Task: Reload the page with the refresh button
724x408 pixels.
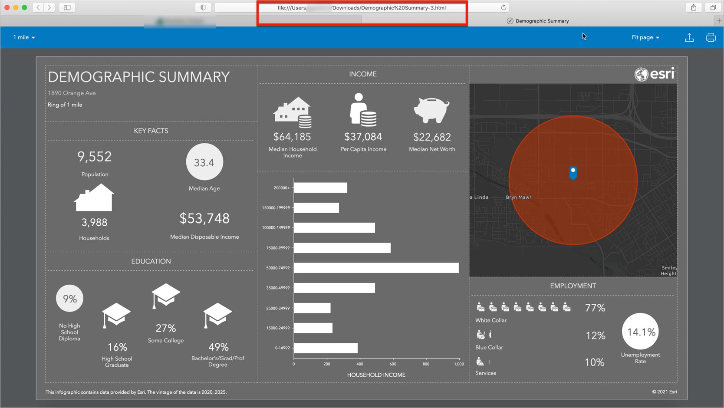Action: (503, 7)
